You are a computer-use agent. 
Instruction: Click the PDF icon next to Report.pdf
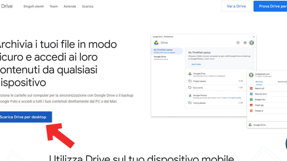pyautogui.click(x=251, y=88)
